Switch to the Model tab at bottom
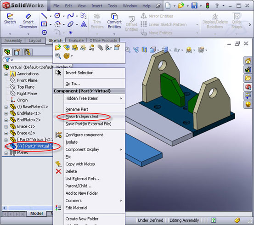The image size is (254, 225). [x=37, y=214]
